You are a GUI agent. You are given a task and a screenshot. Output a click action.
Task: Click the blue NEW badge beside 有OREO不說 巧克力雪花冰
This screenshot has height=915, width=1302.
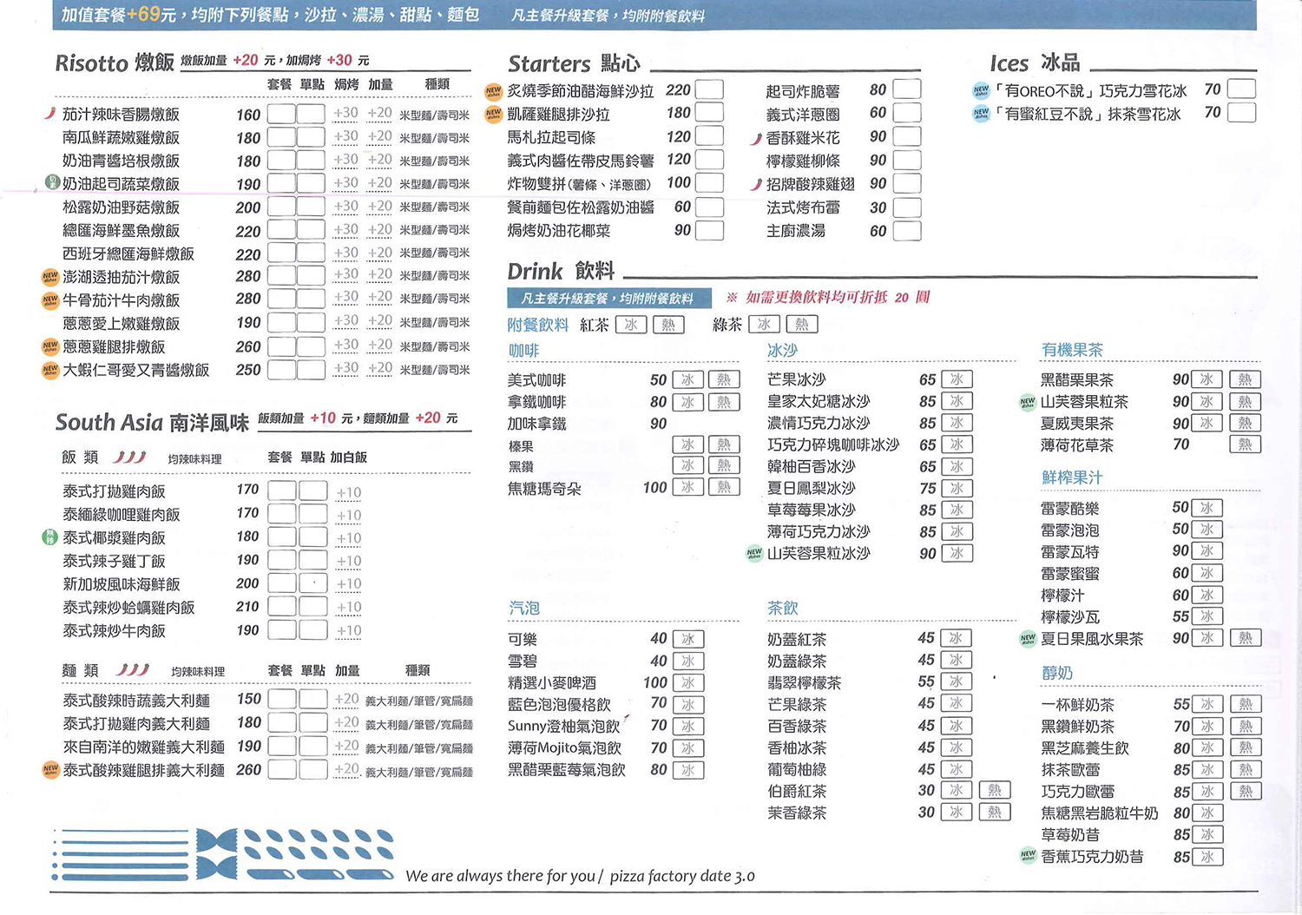click(x=981, y=90)
